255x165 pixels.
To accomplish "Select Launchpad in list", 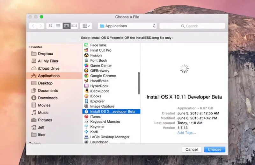I will 111,142.
